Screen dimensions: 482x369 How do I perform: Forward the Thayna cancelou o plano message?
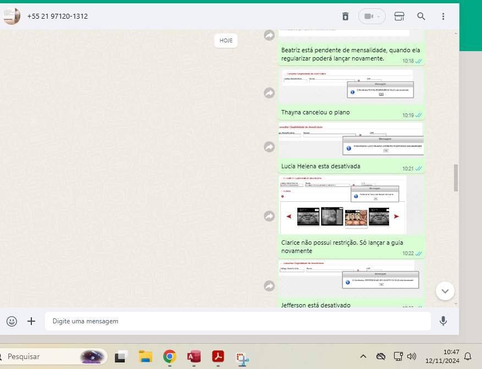[x=269, y=93]
